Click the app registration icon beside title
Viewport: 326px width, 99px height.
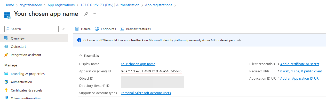tap(8, 15)
